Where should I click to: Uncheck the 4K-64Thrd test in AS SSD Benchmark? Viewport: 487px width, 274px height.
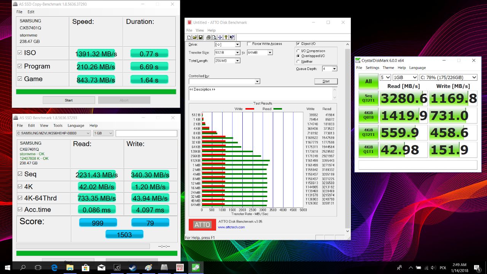(20, 198)
